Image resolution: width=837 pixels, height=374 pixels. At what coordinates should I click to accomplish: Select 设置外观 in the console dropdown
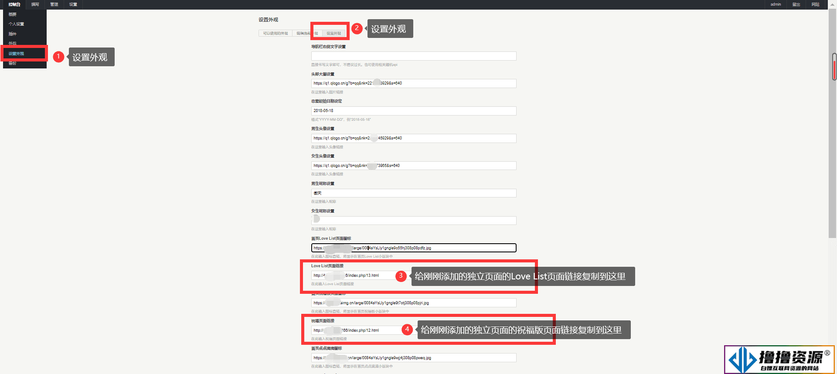[24, 54]
